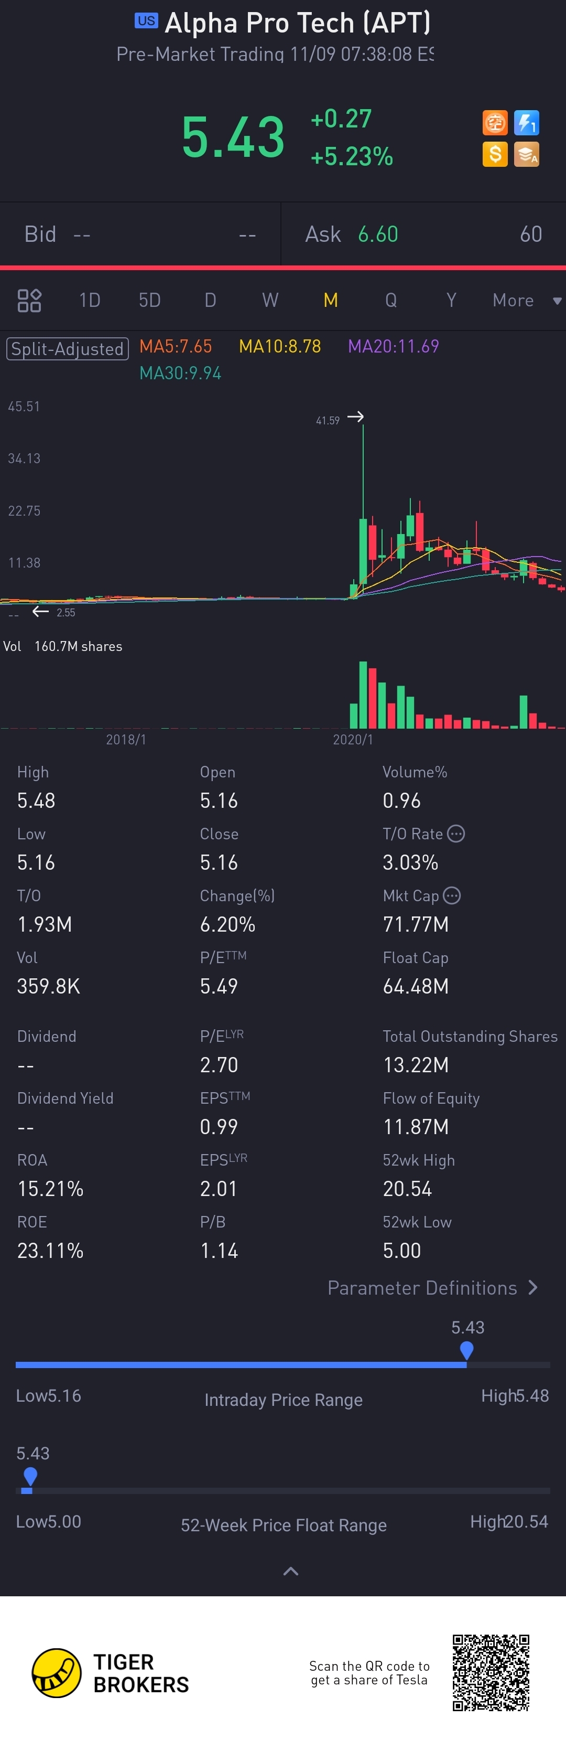Tap the Ask size 60

tap(531, 234)
